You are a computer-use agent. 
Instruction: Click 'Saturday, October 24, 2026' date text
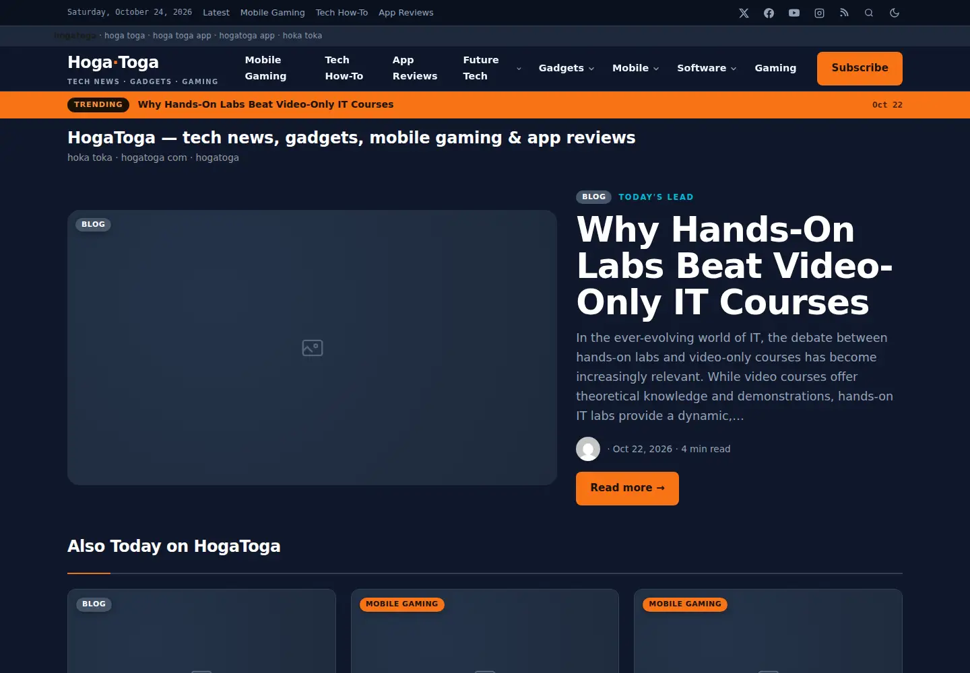129,12
